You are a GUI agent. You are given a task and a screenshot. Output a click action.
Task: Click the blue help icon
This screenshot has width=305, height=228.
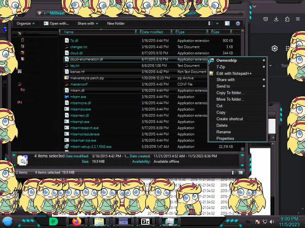[x=238, y=23]
